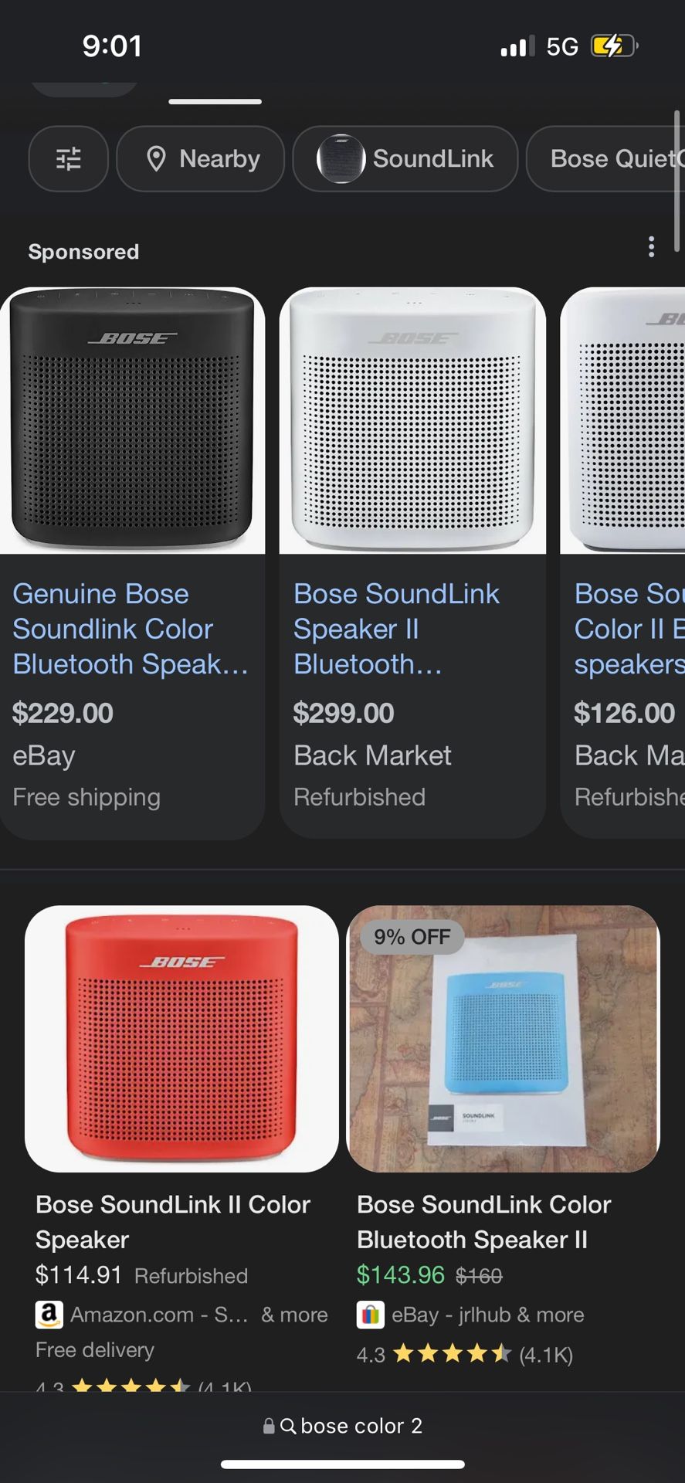Screen dimensions: 685x1483
Task: Enable the SoundLink filter chip
Action: (x=405, y=158)
